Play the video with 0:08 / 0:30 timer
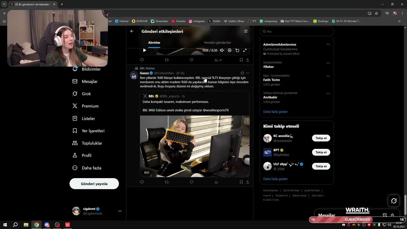 click(x=145, y=50)
